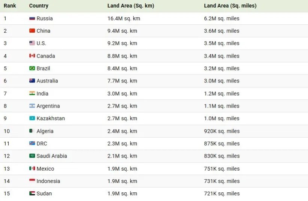
Task: Click DRC's 875K sq. miles cell
Action: pos(222,144)
